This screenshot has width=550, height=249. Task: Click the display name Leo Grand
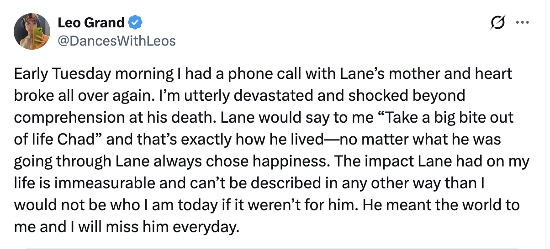[91, 22]
